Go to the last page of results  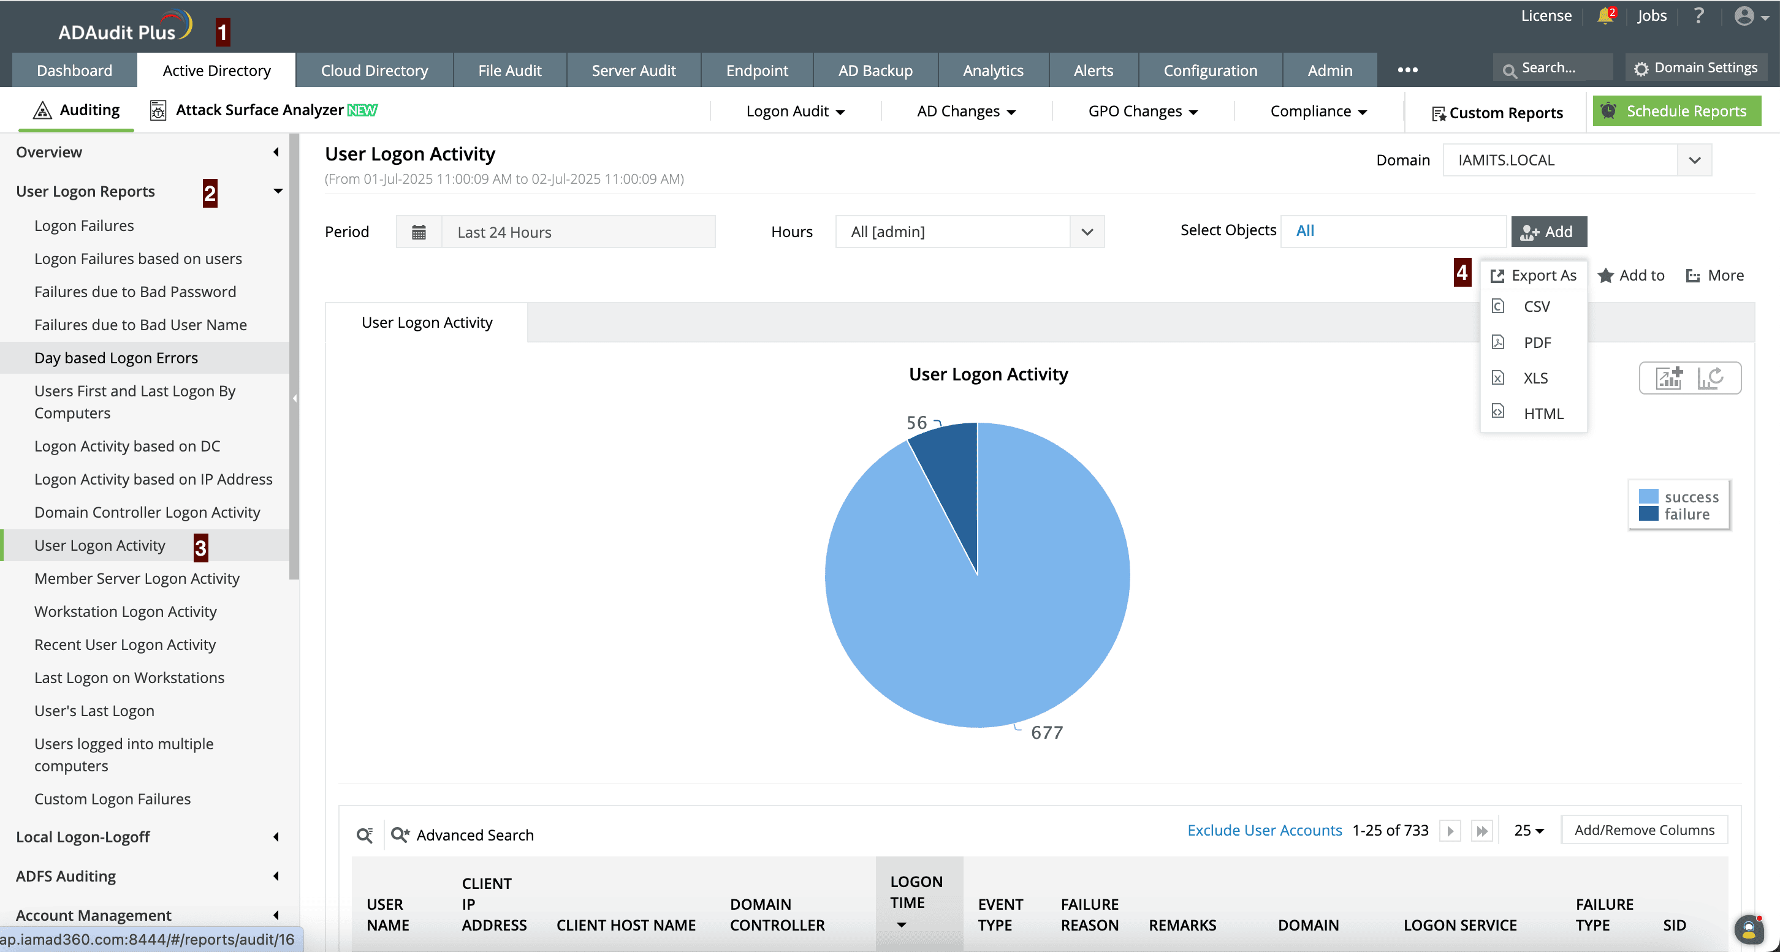click(x=1481, y=831)
